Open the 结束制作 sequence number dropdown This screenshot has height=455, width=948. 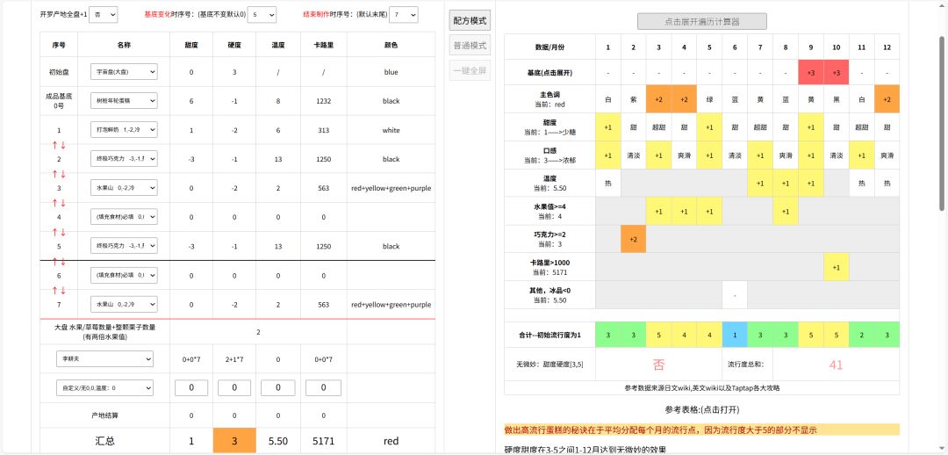point(404,15)
